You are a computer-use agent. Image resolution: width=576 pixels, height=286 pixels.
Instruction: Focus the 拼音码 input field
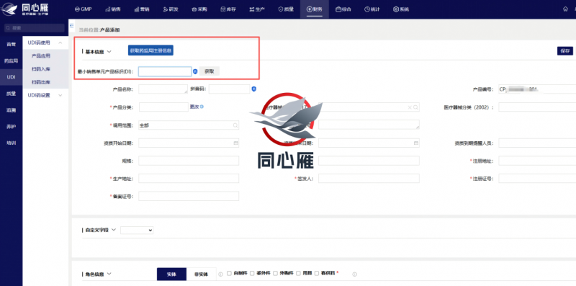[230, 89]
